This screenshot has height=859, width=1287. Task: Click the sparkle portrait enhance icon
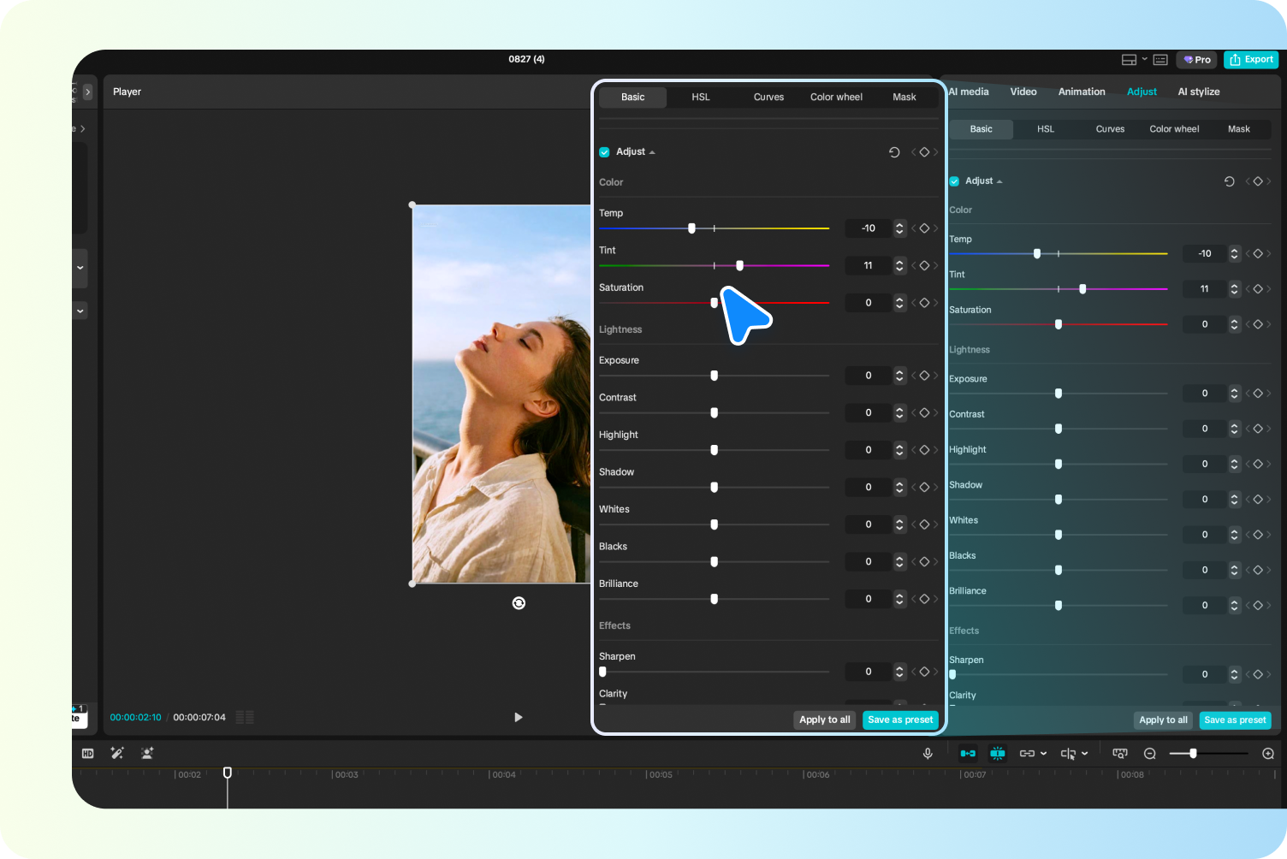tap(147, 753)
